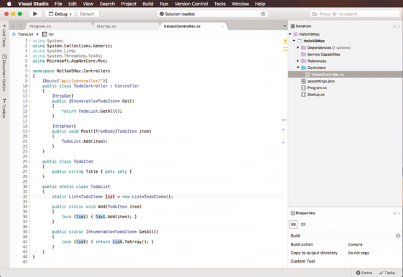Click the Build action value Compile
The image size is (403, 277).
tap(355, 244)
